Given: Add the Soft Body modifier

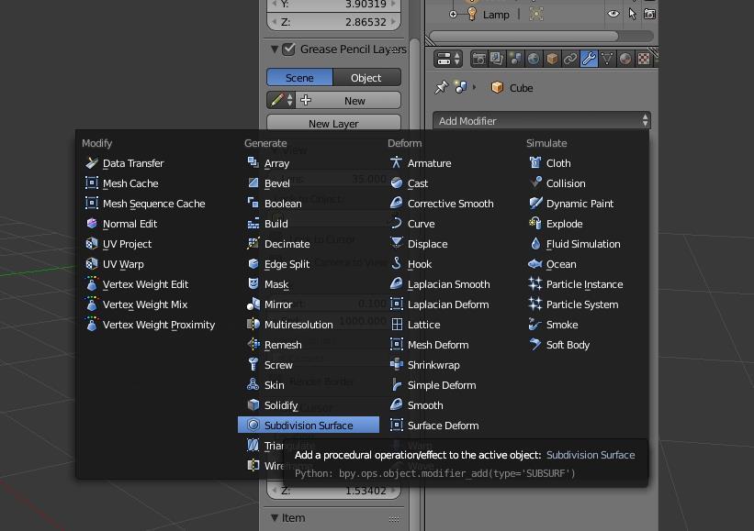Looking at the screenshot, I should (x=584, y=345).
